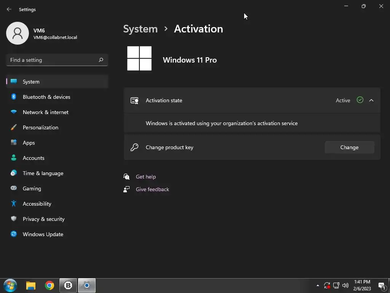Click the globe clock icon beside Time & language
Viewport: 390px width, 293px height.
tap(14, 173)
